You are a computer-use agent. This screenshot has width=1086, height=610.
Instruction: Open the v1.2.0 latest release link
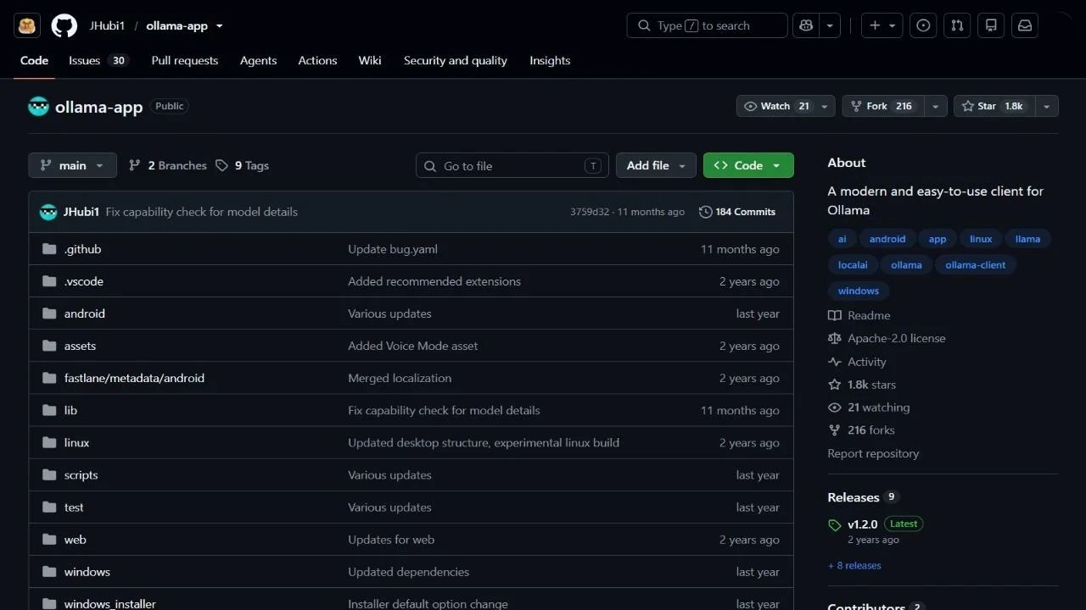pos(863,524)
